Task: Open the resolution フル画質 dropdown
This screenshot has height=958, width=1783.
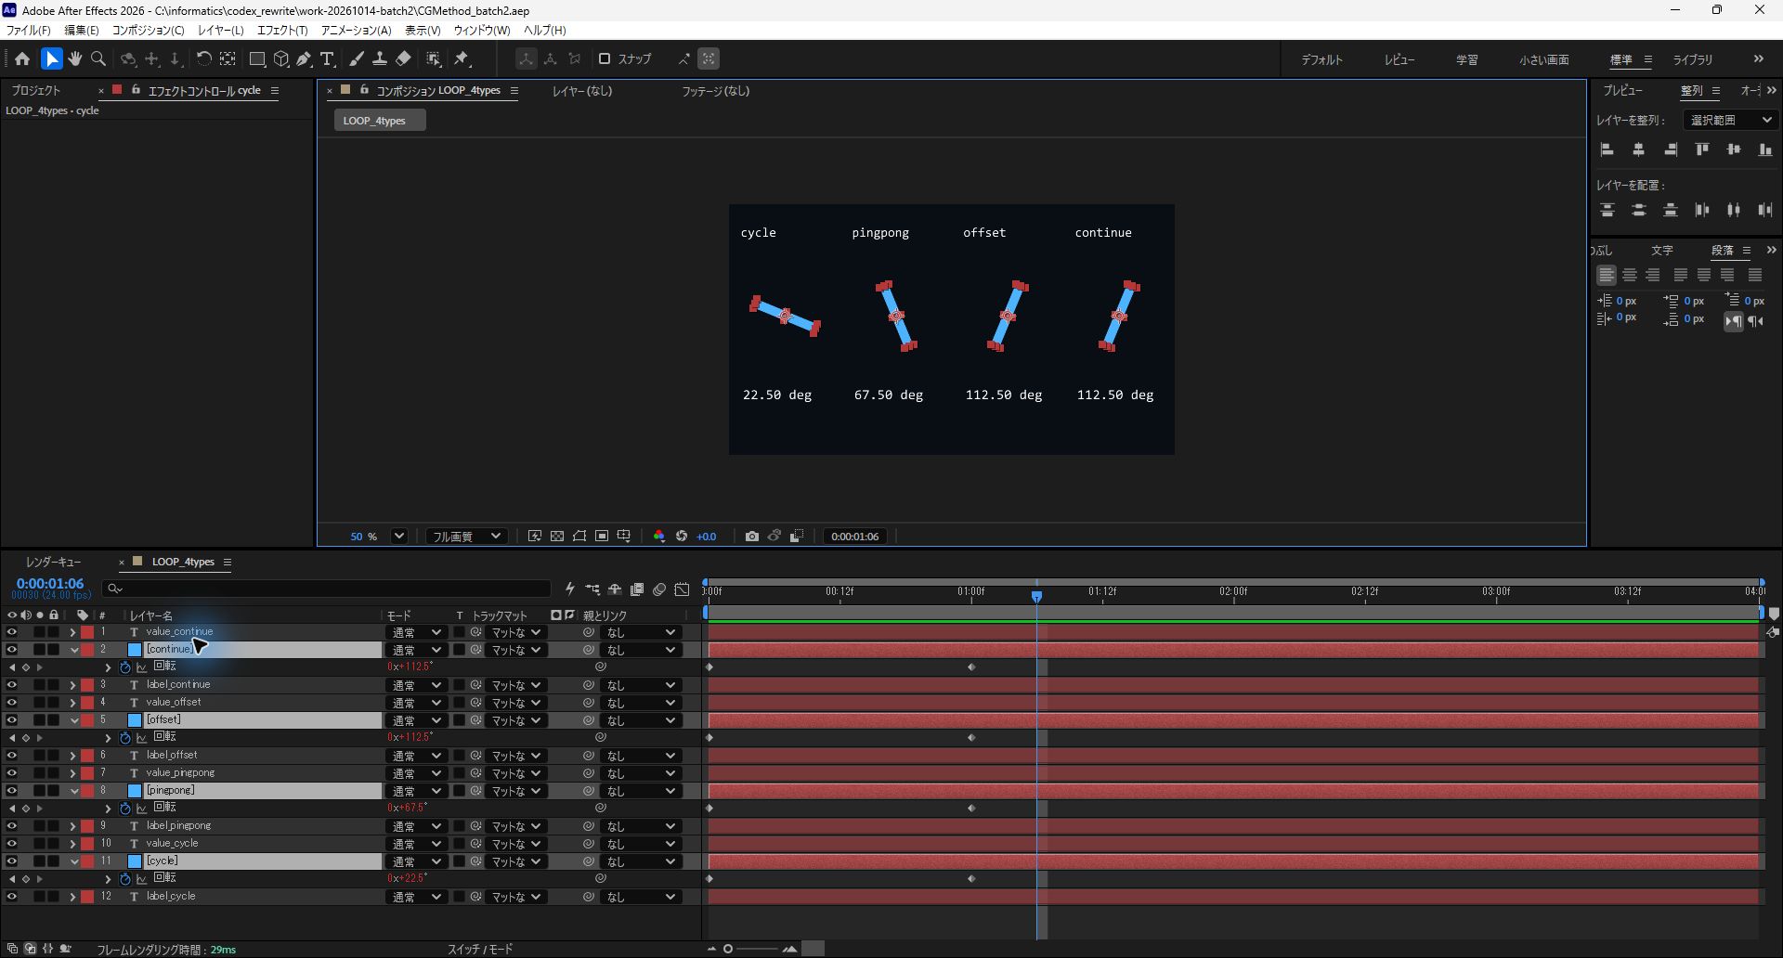Action: 466,537
